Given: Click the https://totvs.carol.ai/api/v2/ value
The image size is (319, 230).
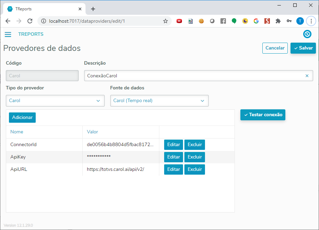Looking at the screenshot, I should [x=115, y=169].
